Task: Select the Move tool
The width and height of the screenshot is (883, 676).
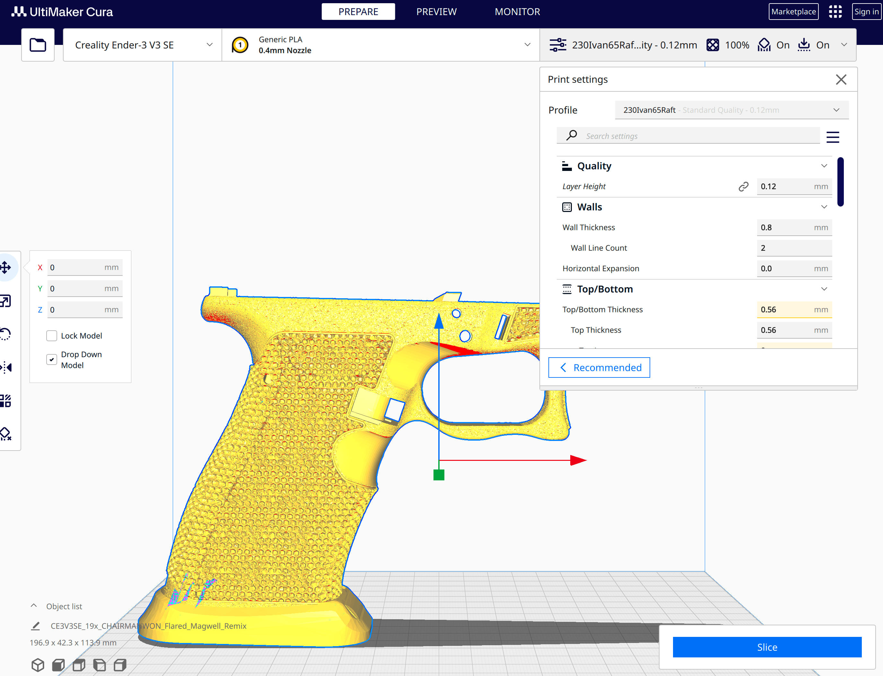Action: 6,267
